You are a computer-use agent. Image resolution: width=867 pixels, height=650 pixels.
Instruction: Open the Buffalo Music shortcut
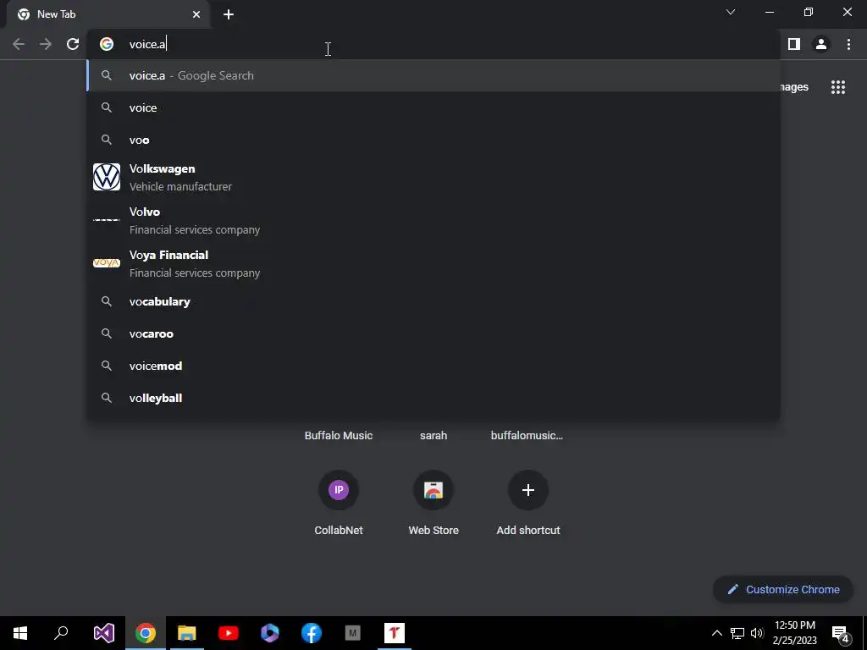point(339,436)
